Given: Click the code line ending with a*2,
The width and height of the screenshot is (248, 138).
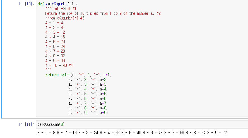Looking at the screenshot, I should click(88, 80).
